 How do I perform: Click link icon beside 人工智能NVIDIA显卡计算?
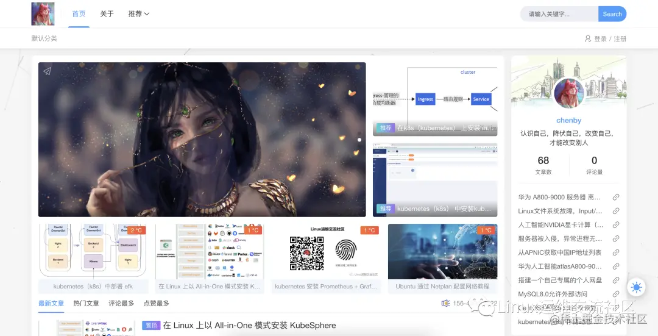[615, 224]
